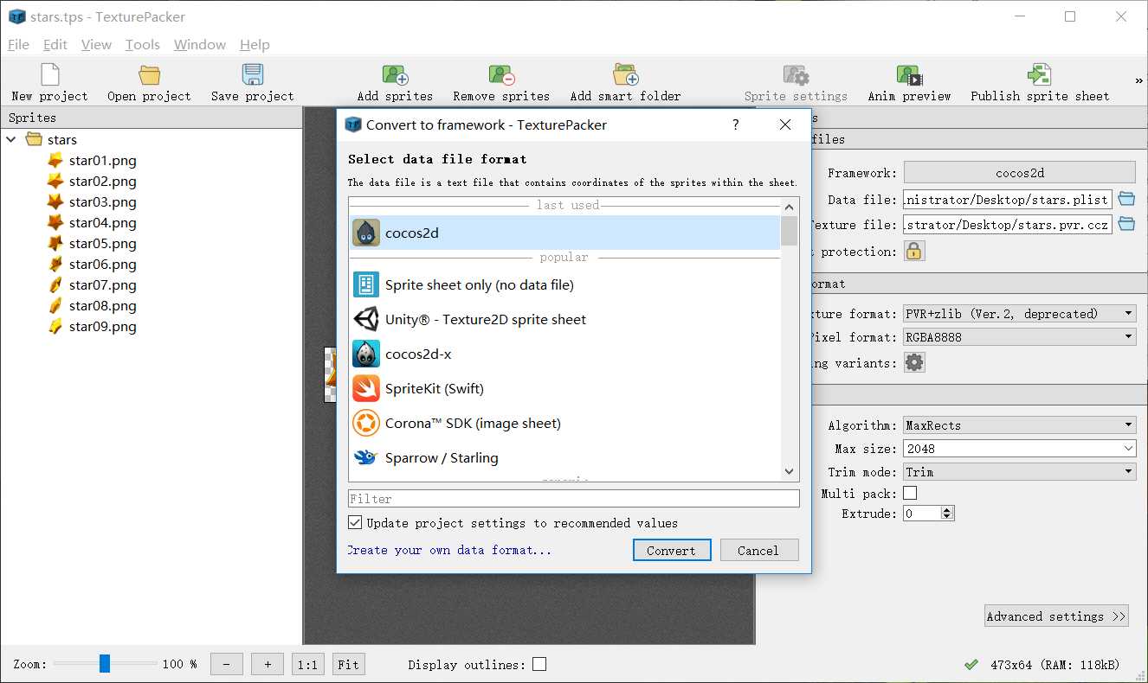This screenshot has width=1148, height=683.
Task: Open the Pixel format RGBA8888 dropdown
Action: (1020, 337)
